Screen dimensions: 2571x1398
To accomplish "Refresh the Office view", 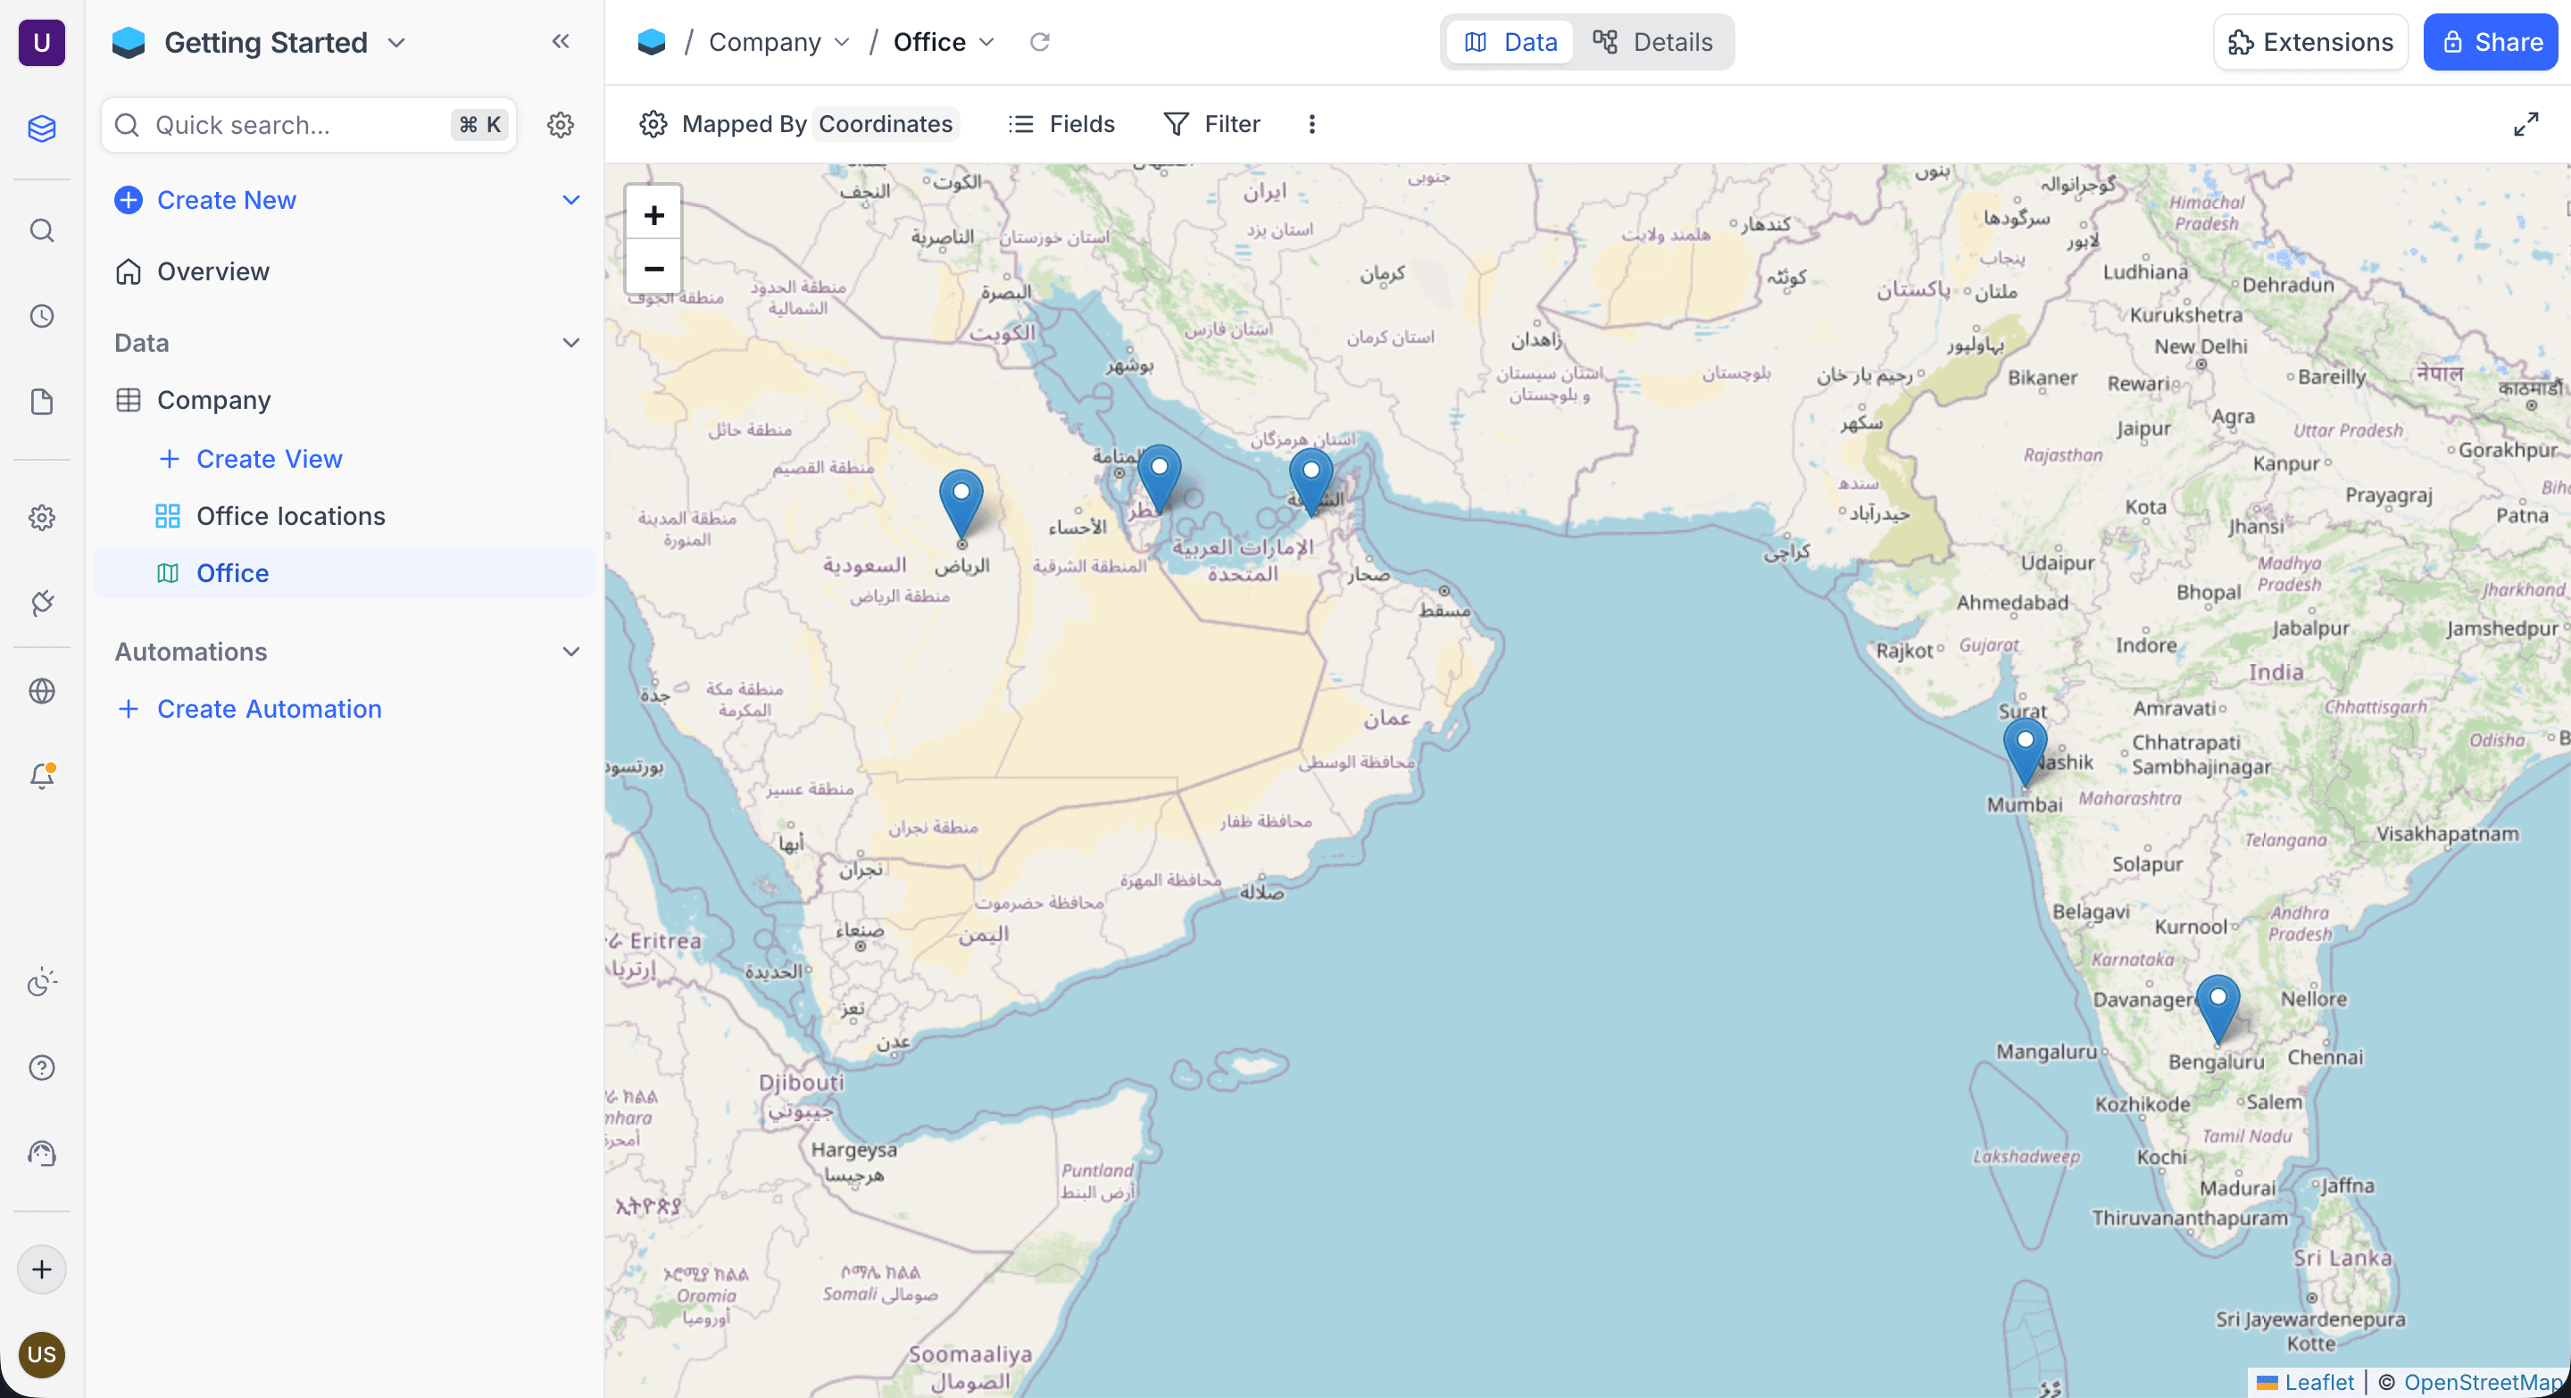I will tap(1040, 42).
